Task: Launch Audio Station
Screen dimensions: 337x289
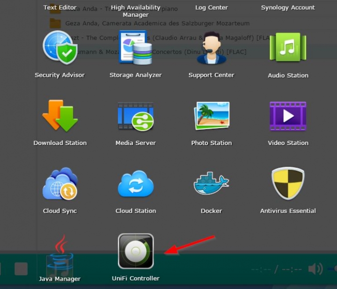Action: click(288, 47)
